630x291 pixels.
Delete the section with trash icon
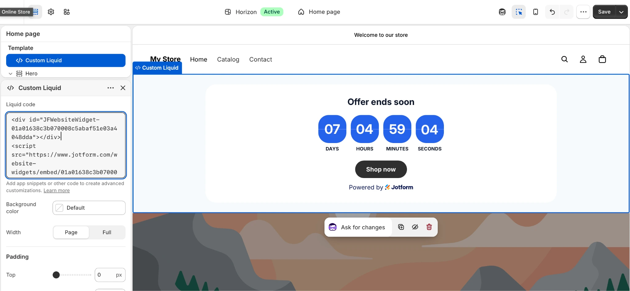[x=429, y=227]
